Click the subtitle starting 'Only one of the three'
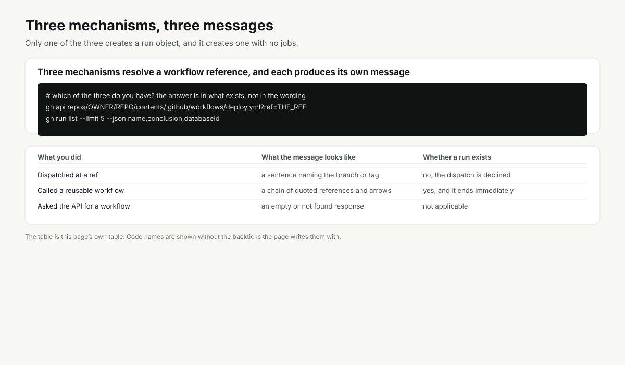625x365 pixels. [x=161, y=43]
